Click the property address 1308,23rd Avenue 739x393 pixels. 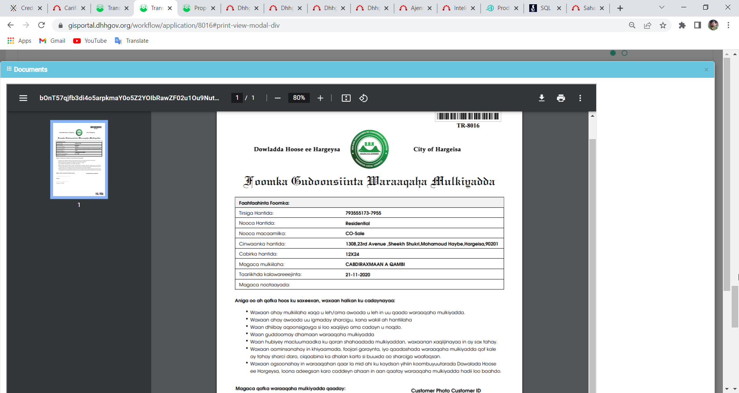pyautogui.click(x=422, y=244)
